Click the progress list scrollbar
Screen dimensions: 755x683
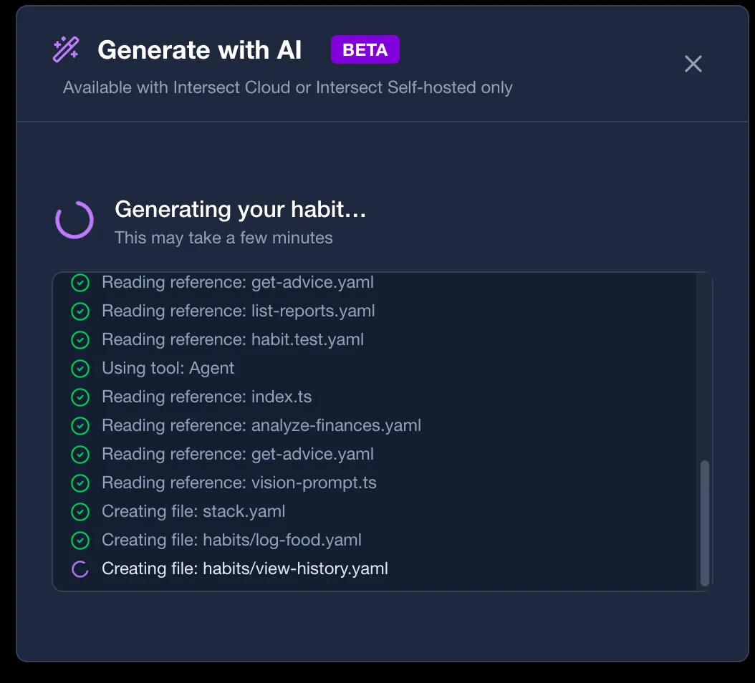tap(706, 523)
